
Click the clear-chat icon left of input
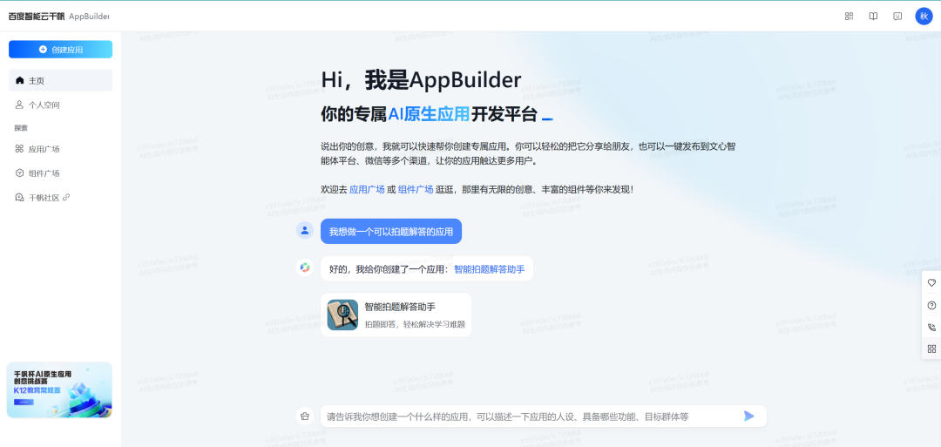click(305, 416)
